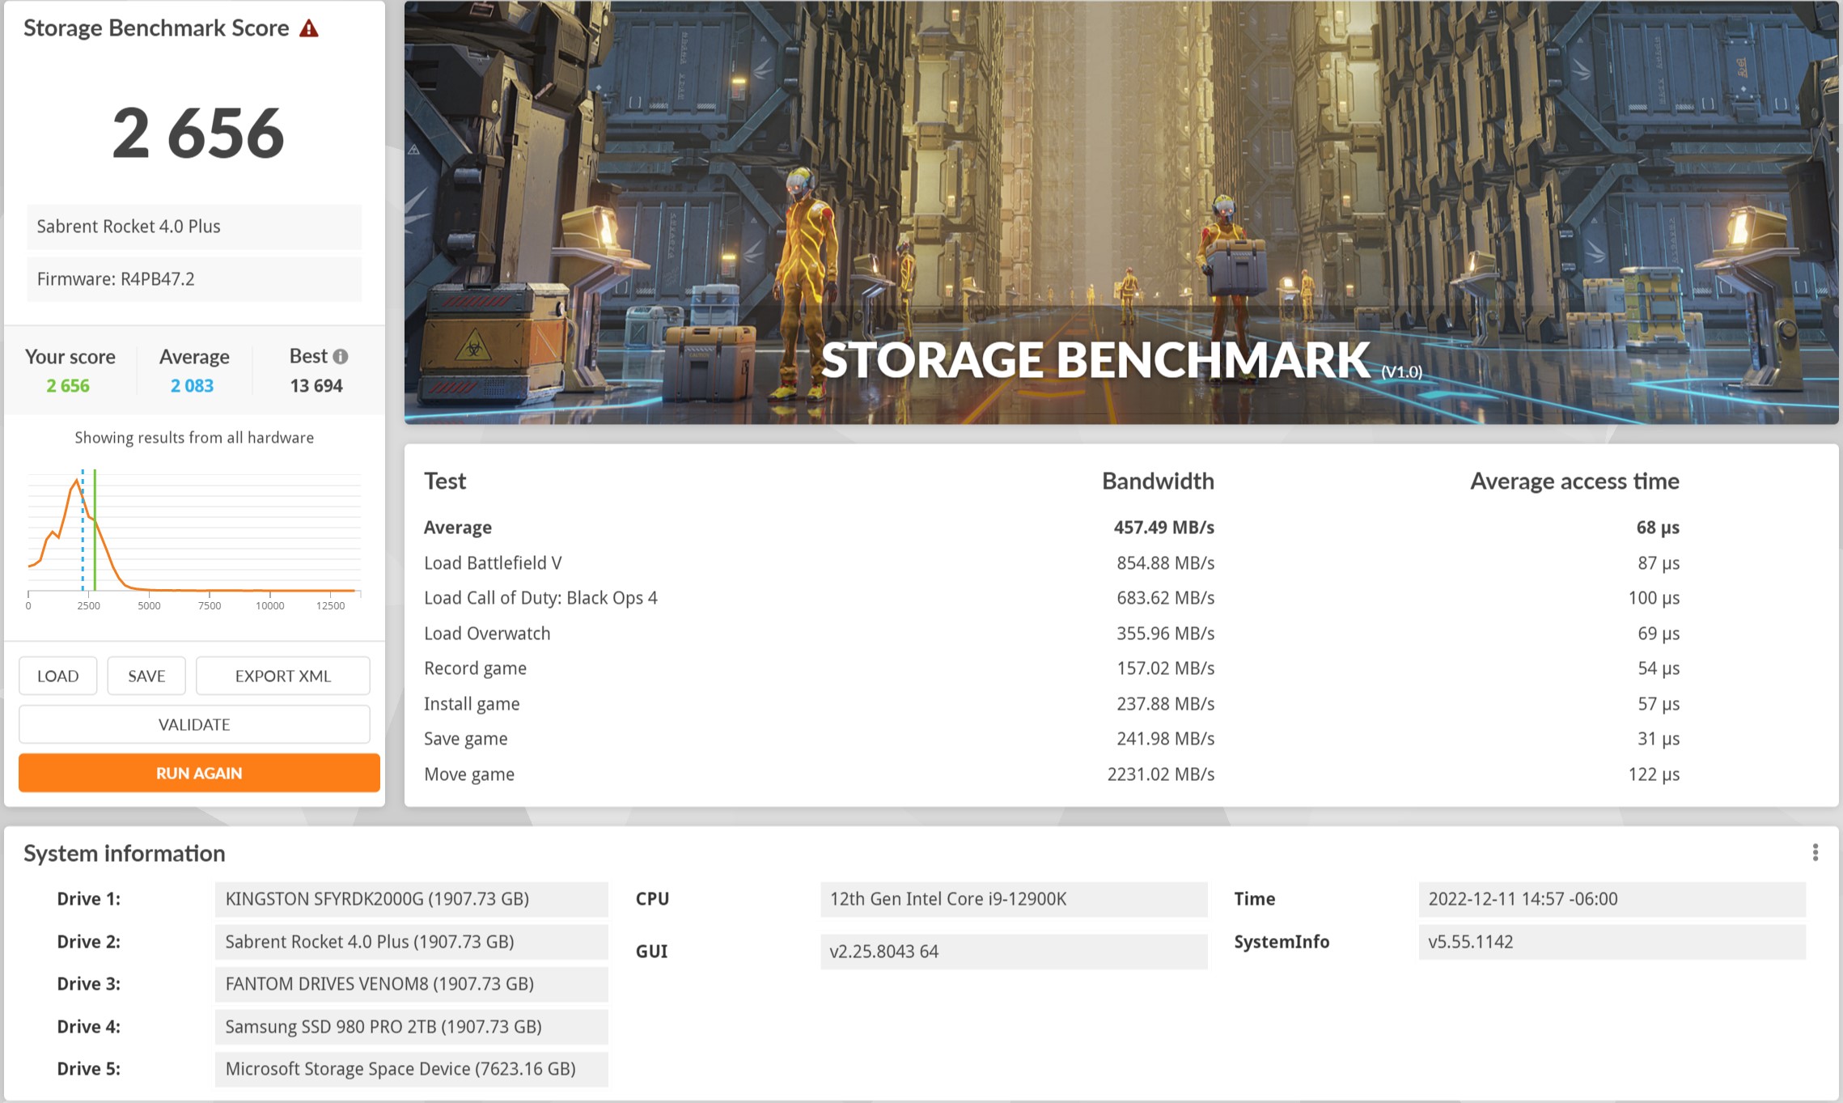Click the Best score info icon
Viewport: 1843px width, 1103px height.
[341, 356]
